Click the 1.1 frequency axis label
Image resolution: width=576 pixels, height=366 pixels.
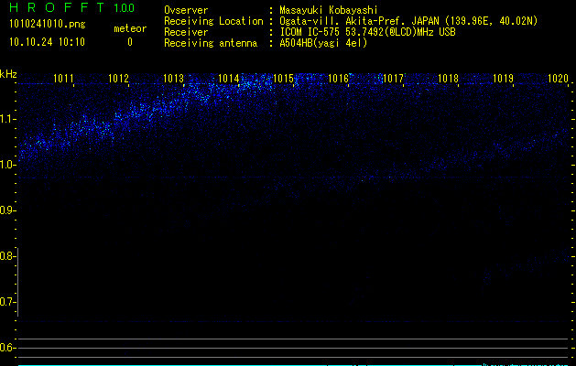coord(7,119)
